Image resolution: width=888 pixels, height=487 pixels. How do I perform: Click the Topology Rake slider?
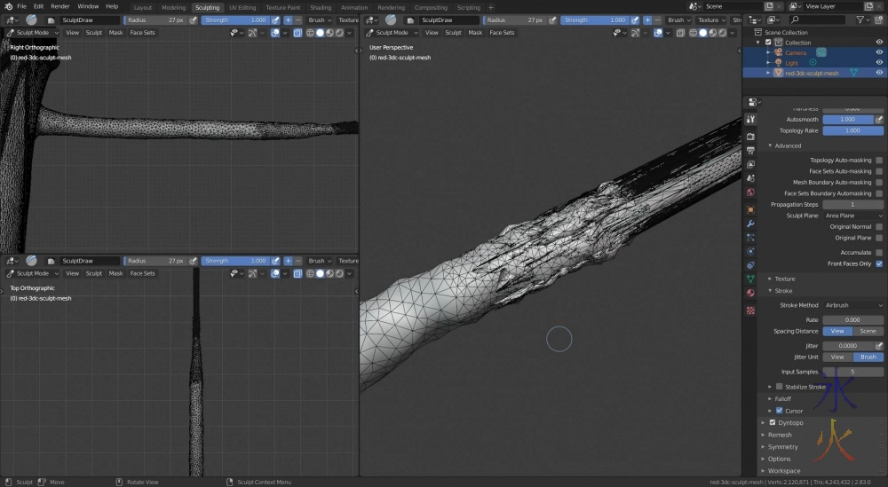[x=852, y=130]
